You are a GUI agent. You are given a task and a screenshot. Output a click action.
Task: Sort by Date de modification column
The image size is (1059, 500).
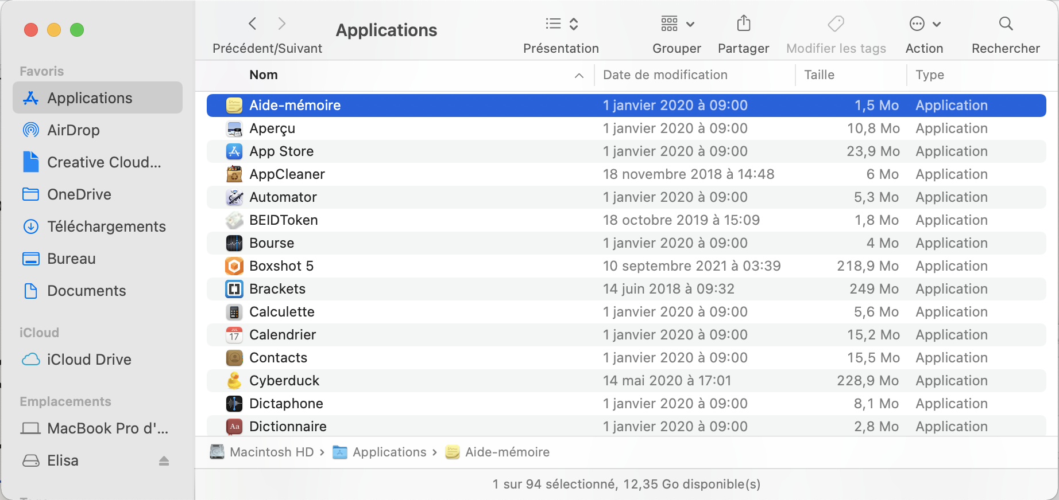click(665, 75)
